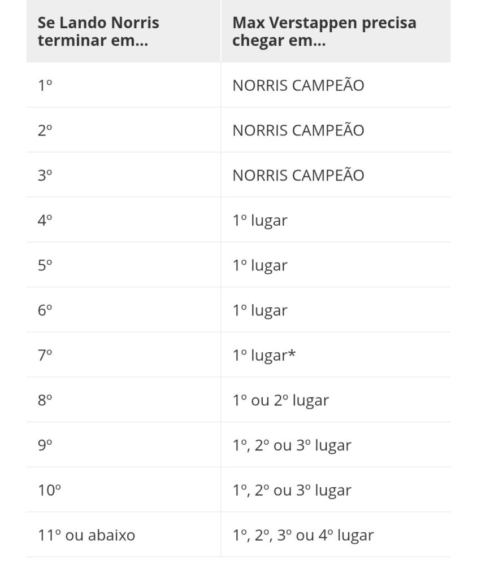
Task: Click "NORRIS CAMPEÃO" in the first table row
Action: pyautogui.click(x=298, y=85)
